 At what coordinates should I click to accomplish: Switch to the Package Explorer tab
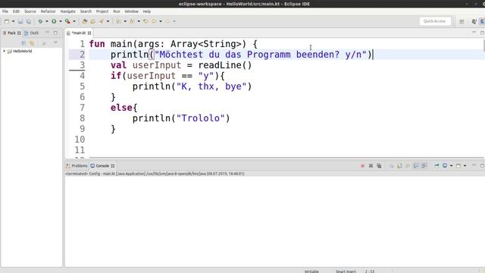coord(11,33)
